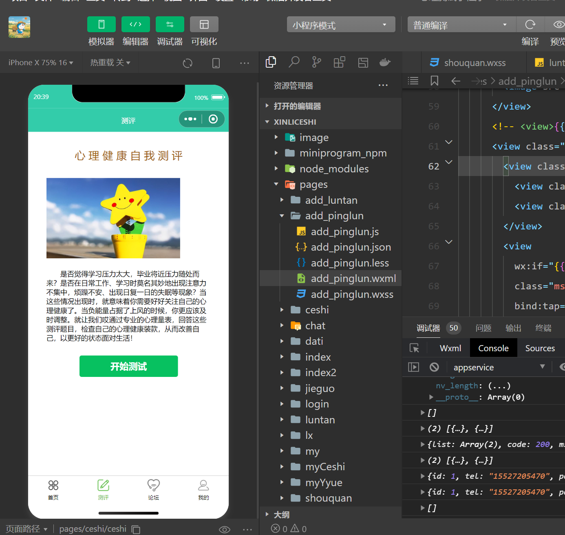Expand the node_modules folder
The height and width of the screenshot is (535, 565).
pyautogui.click(x=331, y=169)
